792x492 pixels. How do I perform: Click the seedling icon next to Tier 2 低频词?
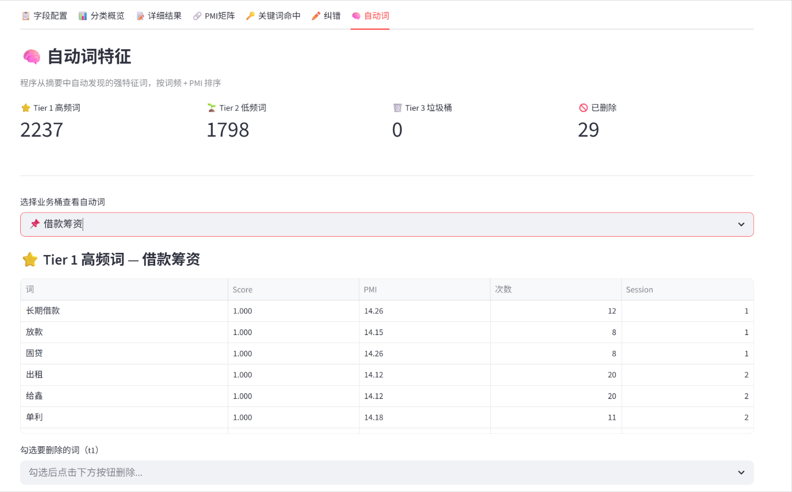pyautogui.click(x=212, y=108)
